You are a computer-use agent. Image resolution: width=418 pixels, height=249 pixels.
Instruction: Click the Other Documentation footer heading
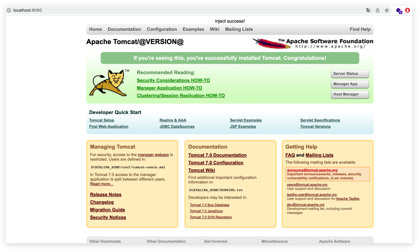pos(166,241)
